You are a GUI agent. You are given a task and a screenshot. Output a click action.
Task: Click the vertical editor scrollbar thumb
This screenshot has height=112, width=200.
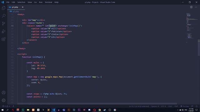[x=199, y=47]
